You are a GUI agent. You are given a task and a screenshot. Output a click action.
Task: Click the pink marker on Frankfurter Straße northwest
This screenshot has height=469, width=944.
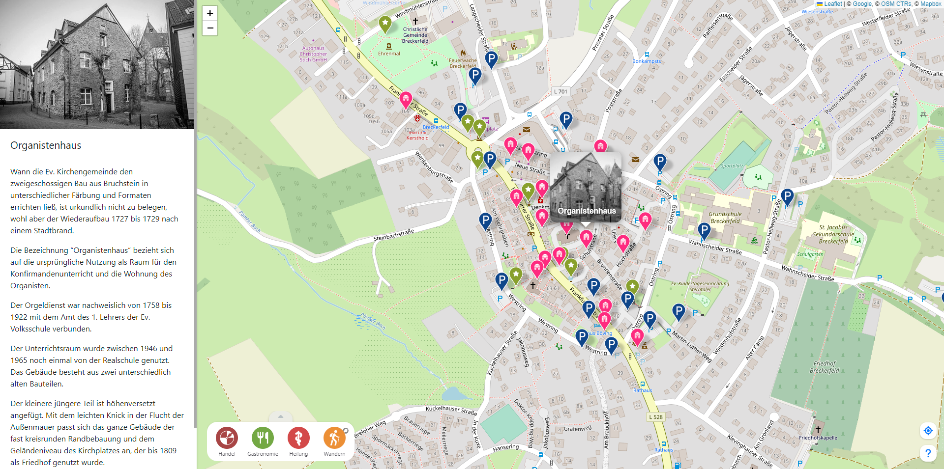[406, 100]
